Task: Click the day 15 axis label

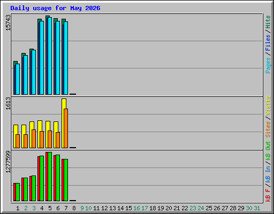Action: pyautogui.click(x=128, y=208)
